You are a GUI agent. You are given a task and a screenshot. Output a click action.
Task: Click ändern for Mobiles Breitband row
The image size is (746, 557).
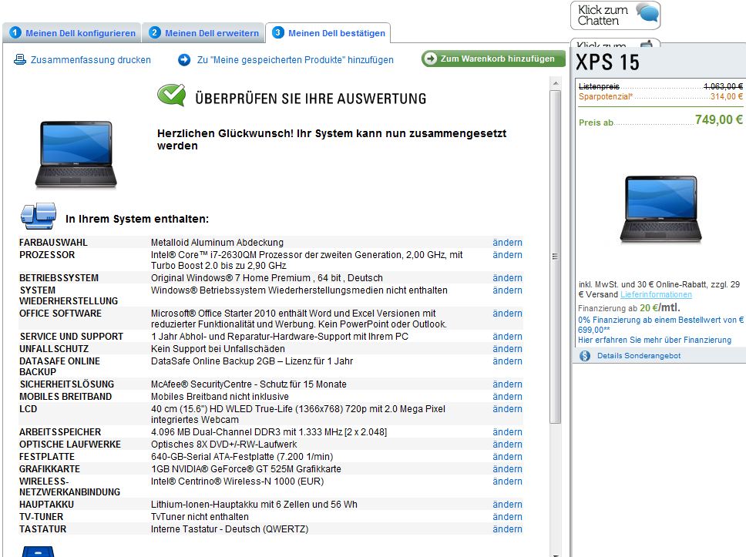(507, 396)
